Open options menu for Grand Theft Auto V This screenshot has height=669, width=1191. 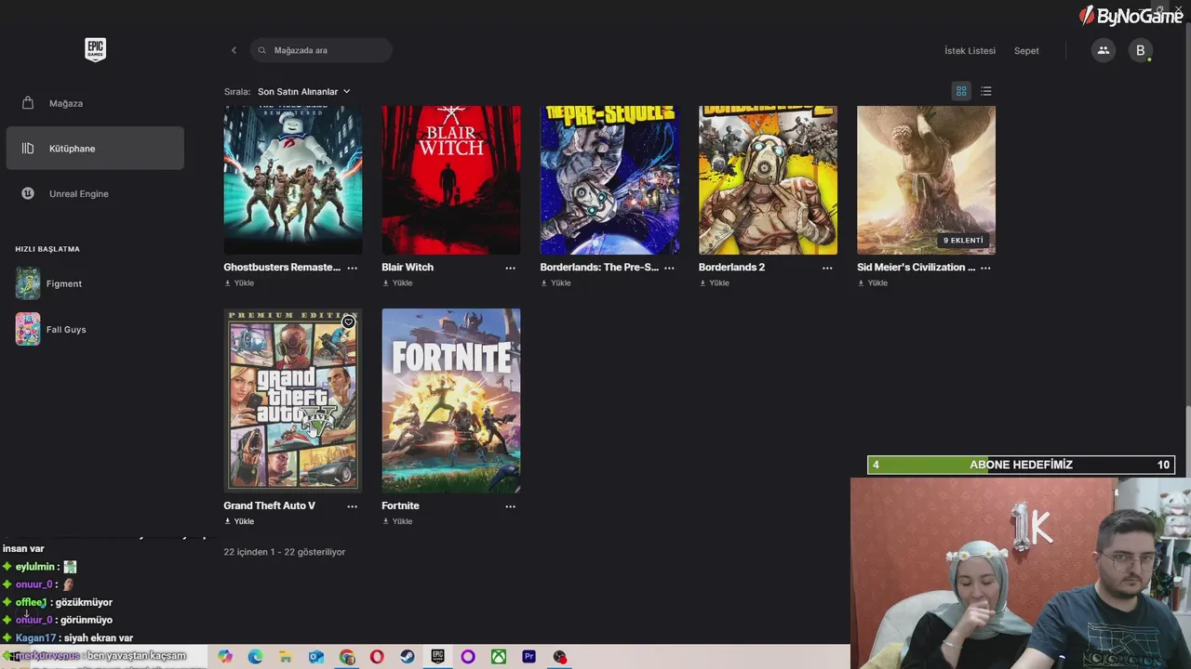[x=352, y=506]
